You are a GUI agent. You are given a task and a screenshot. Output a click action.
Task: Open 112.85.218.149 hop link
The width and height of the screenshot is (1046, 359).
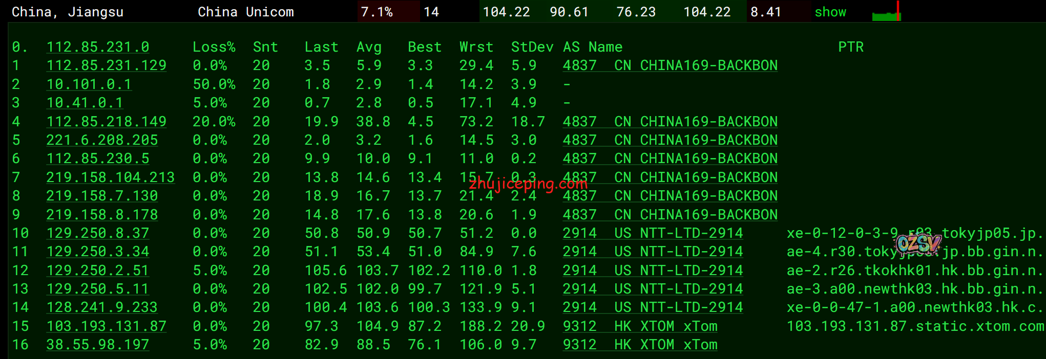(x=106, y=122)
